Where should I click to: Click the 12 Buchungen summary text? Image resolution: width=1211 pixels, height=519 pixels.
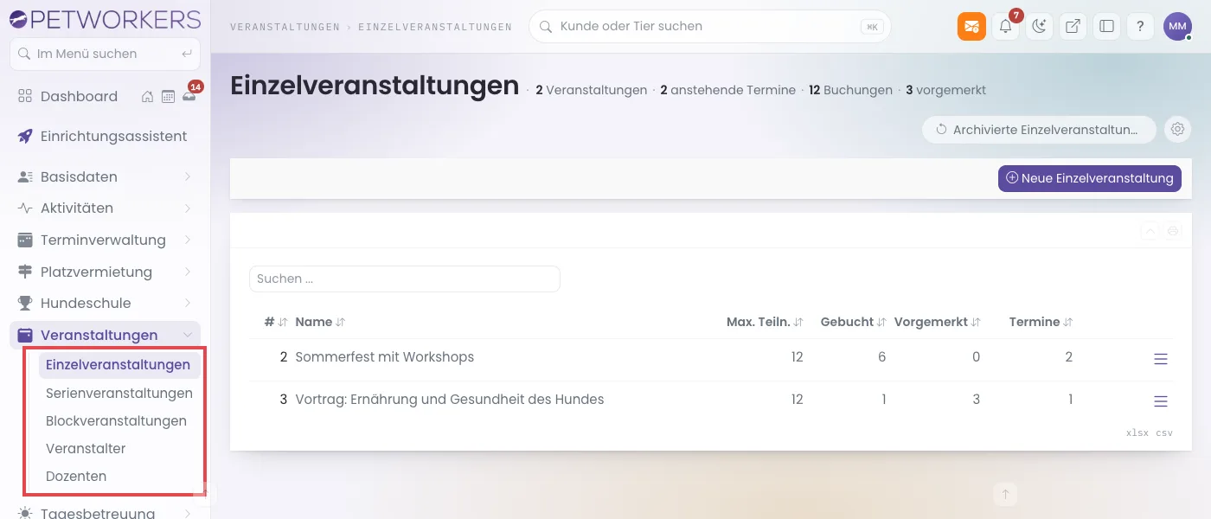point(851,90)
